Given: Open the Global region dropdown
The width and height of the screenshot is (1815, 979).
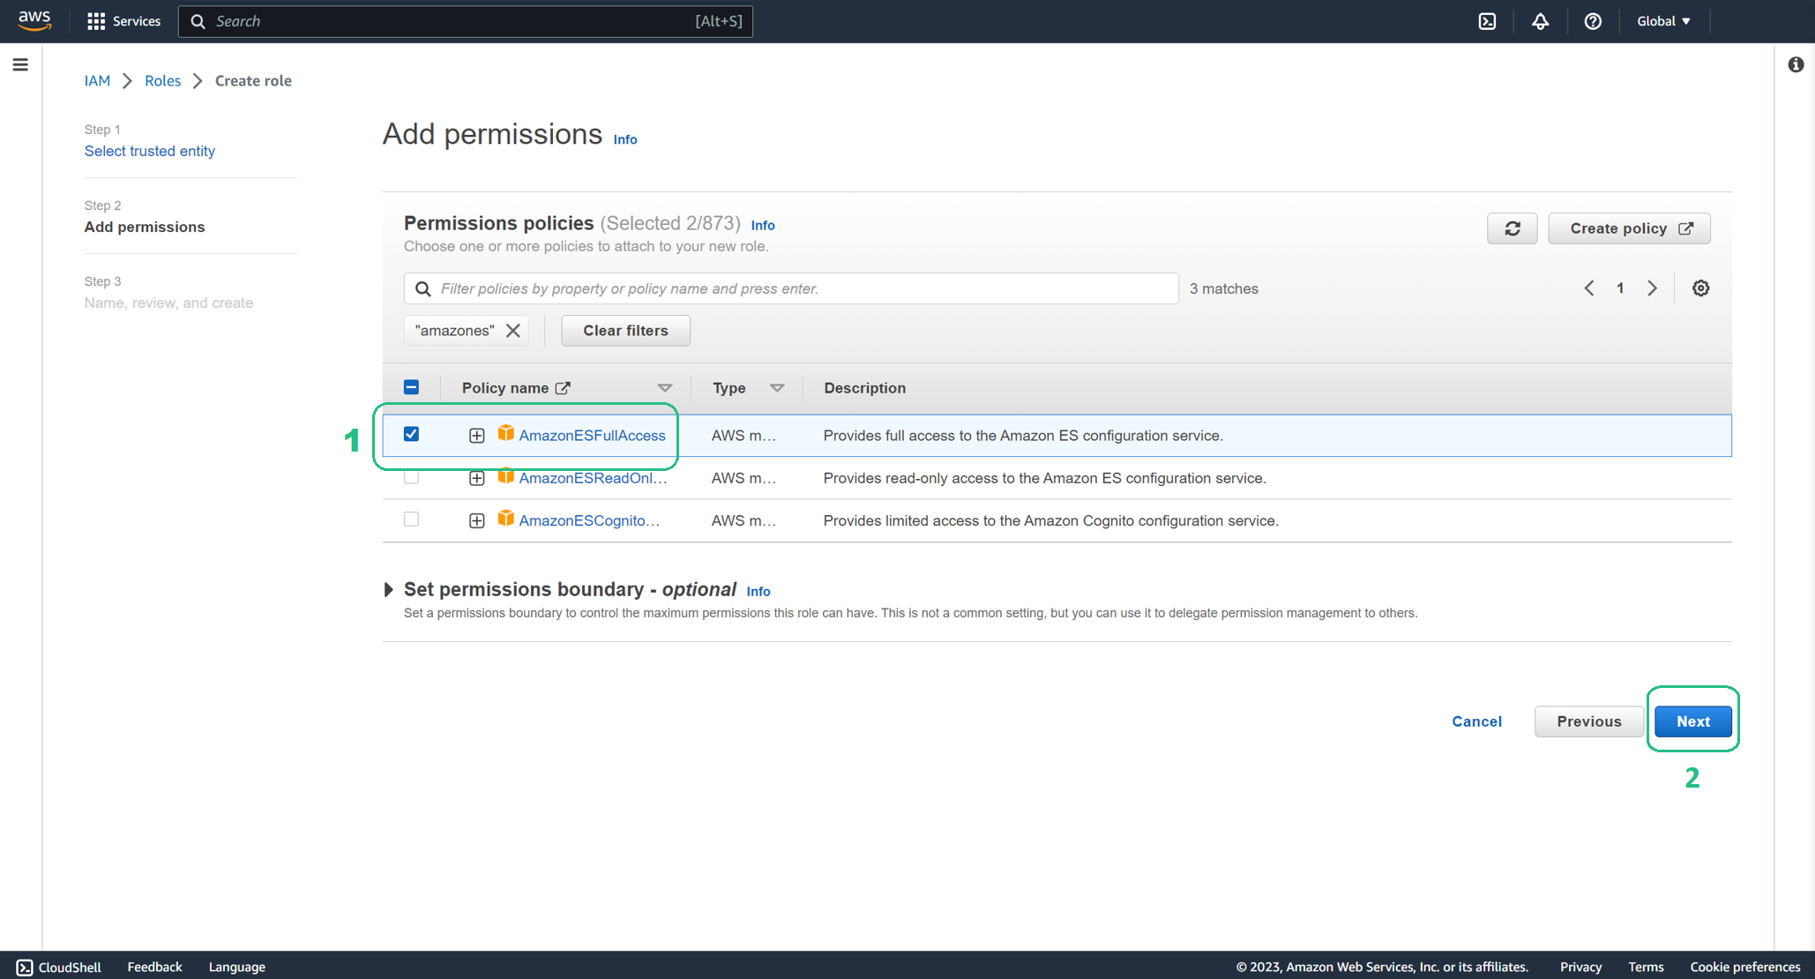Looking at the screenshot, I should coord(1663,21).
